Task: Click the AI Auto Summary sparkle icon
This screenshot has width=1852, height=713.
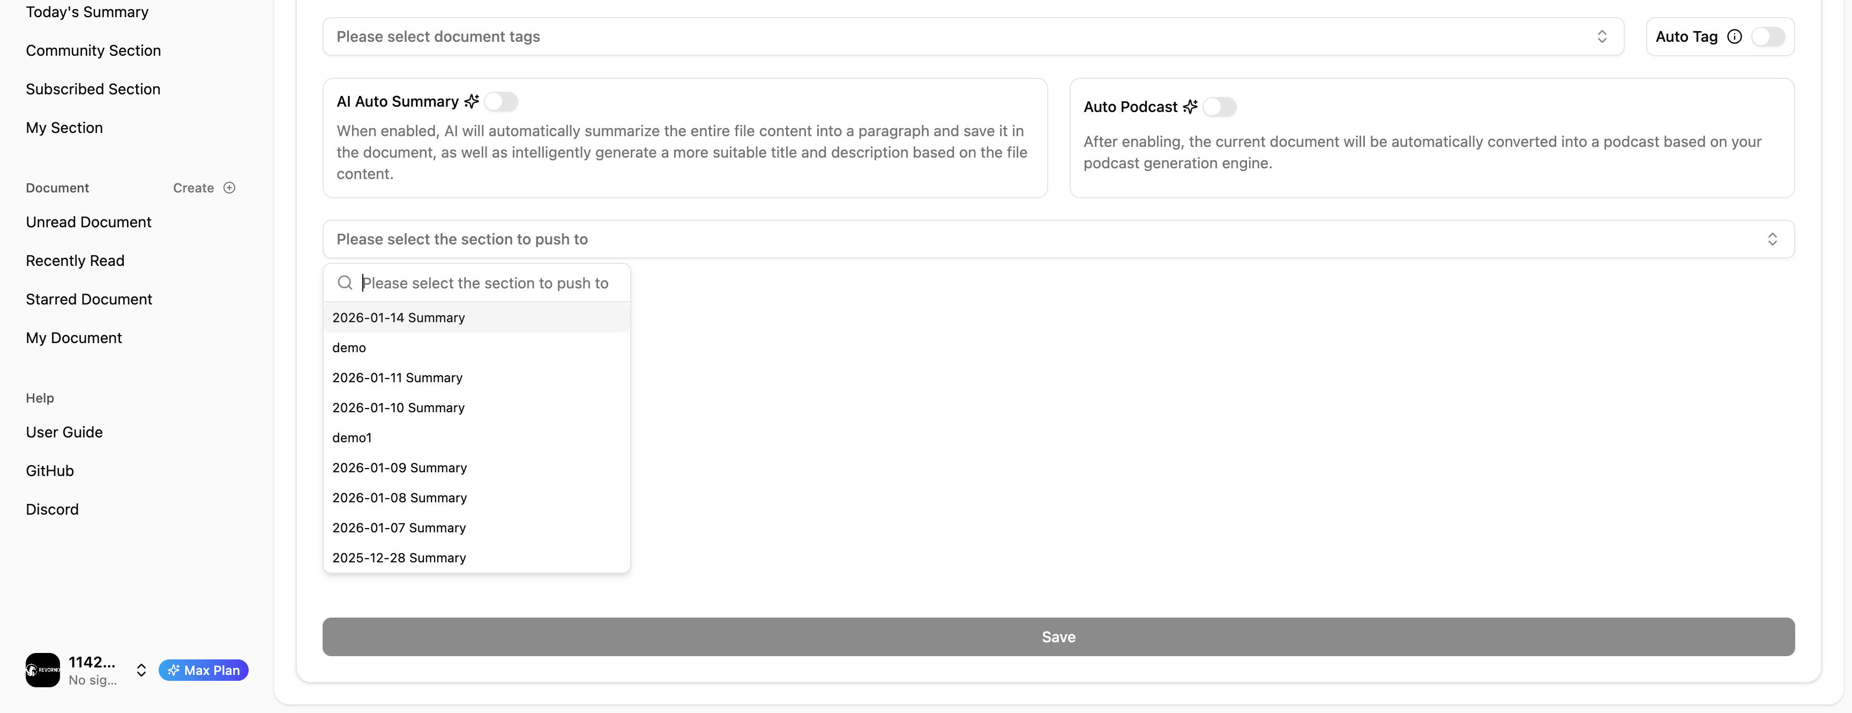Action: tap(472, 101)
